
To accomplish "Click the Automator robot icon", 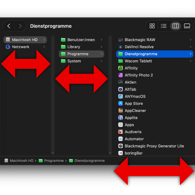I will pos(121,139).
